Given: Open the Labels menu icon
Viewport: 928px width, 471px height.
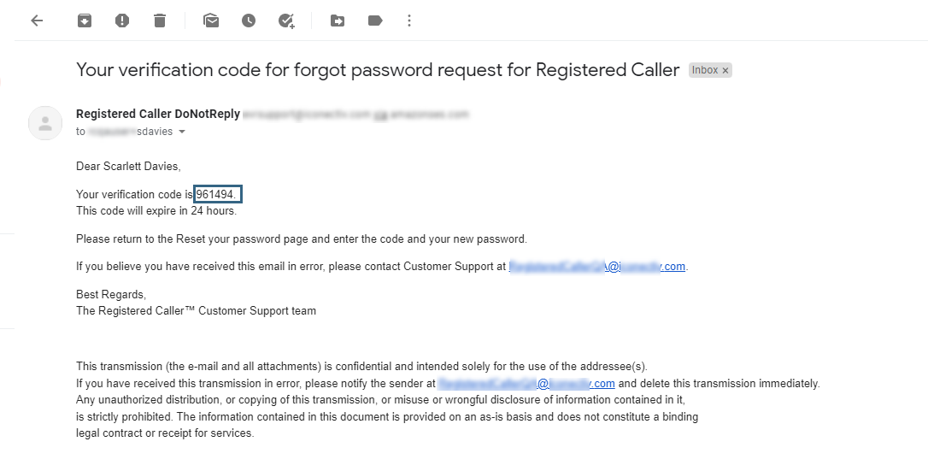Looking at the screenshot, I should (375, 21).
